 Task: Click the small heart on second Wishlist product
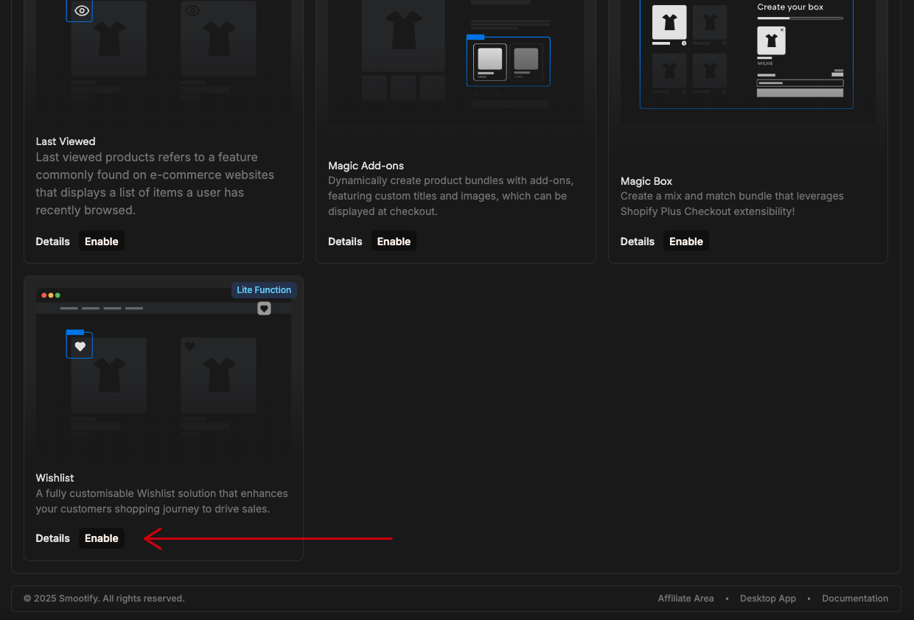point(189,346)
